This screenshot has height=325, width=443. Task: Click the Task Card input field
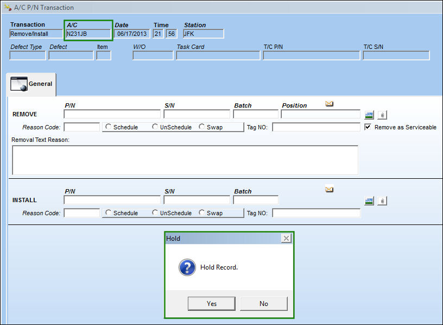pos(218,55)
